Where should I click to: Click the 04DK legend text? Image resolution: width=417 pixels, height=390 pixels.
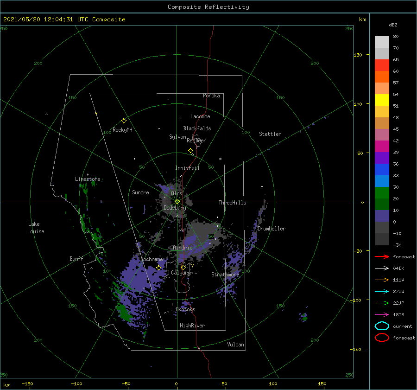(398, 269)
